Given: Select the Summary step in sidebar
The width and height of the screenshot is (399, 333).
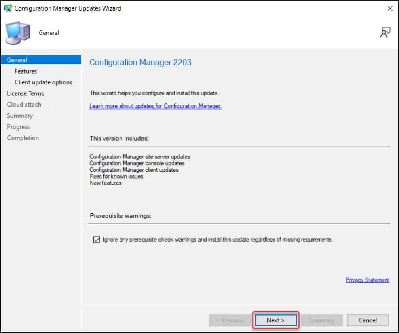Looking at the screenshot, I should click(x=20, y=116).
